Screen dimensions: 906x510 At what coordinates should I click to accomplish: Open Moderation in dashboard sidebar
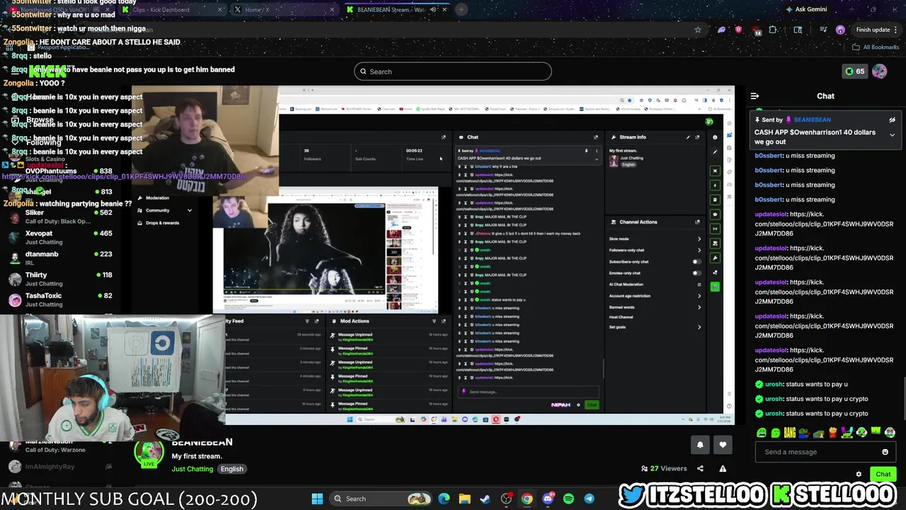click(157, 198)
